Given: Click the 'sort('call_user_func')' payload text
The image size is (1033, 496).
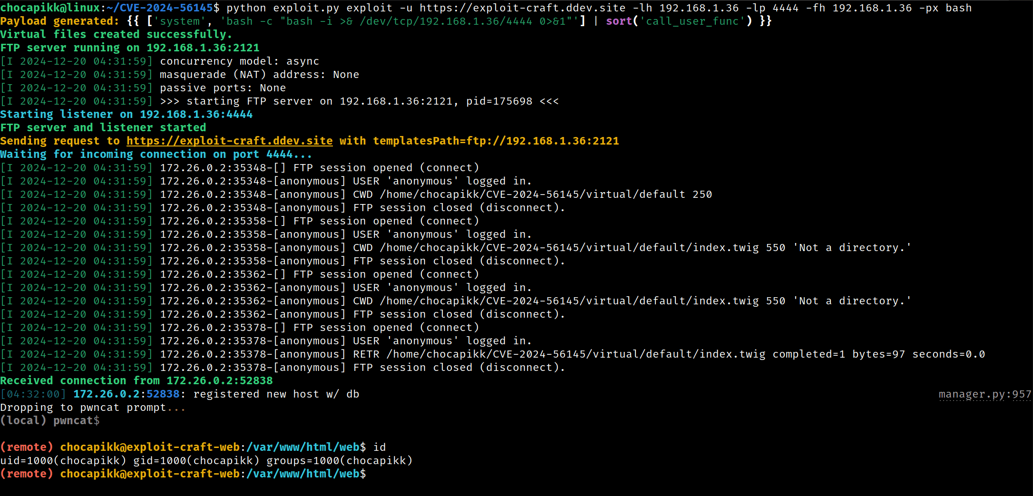Looking at the screenshot, I should click(679, 21).
